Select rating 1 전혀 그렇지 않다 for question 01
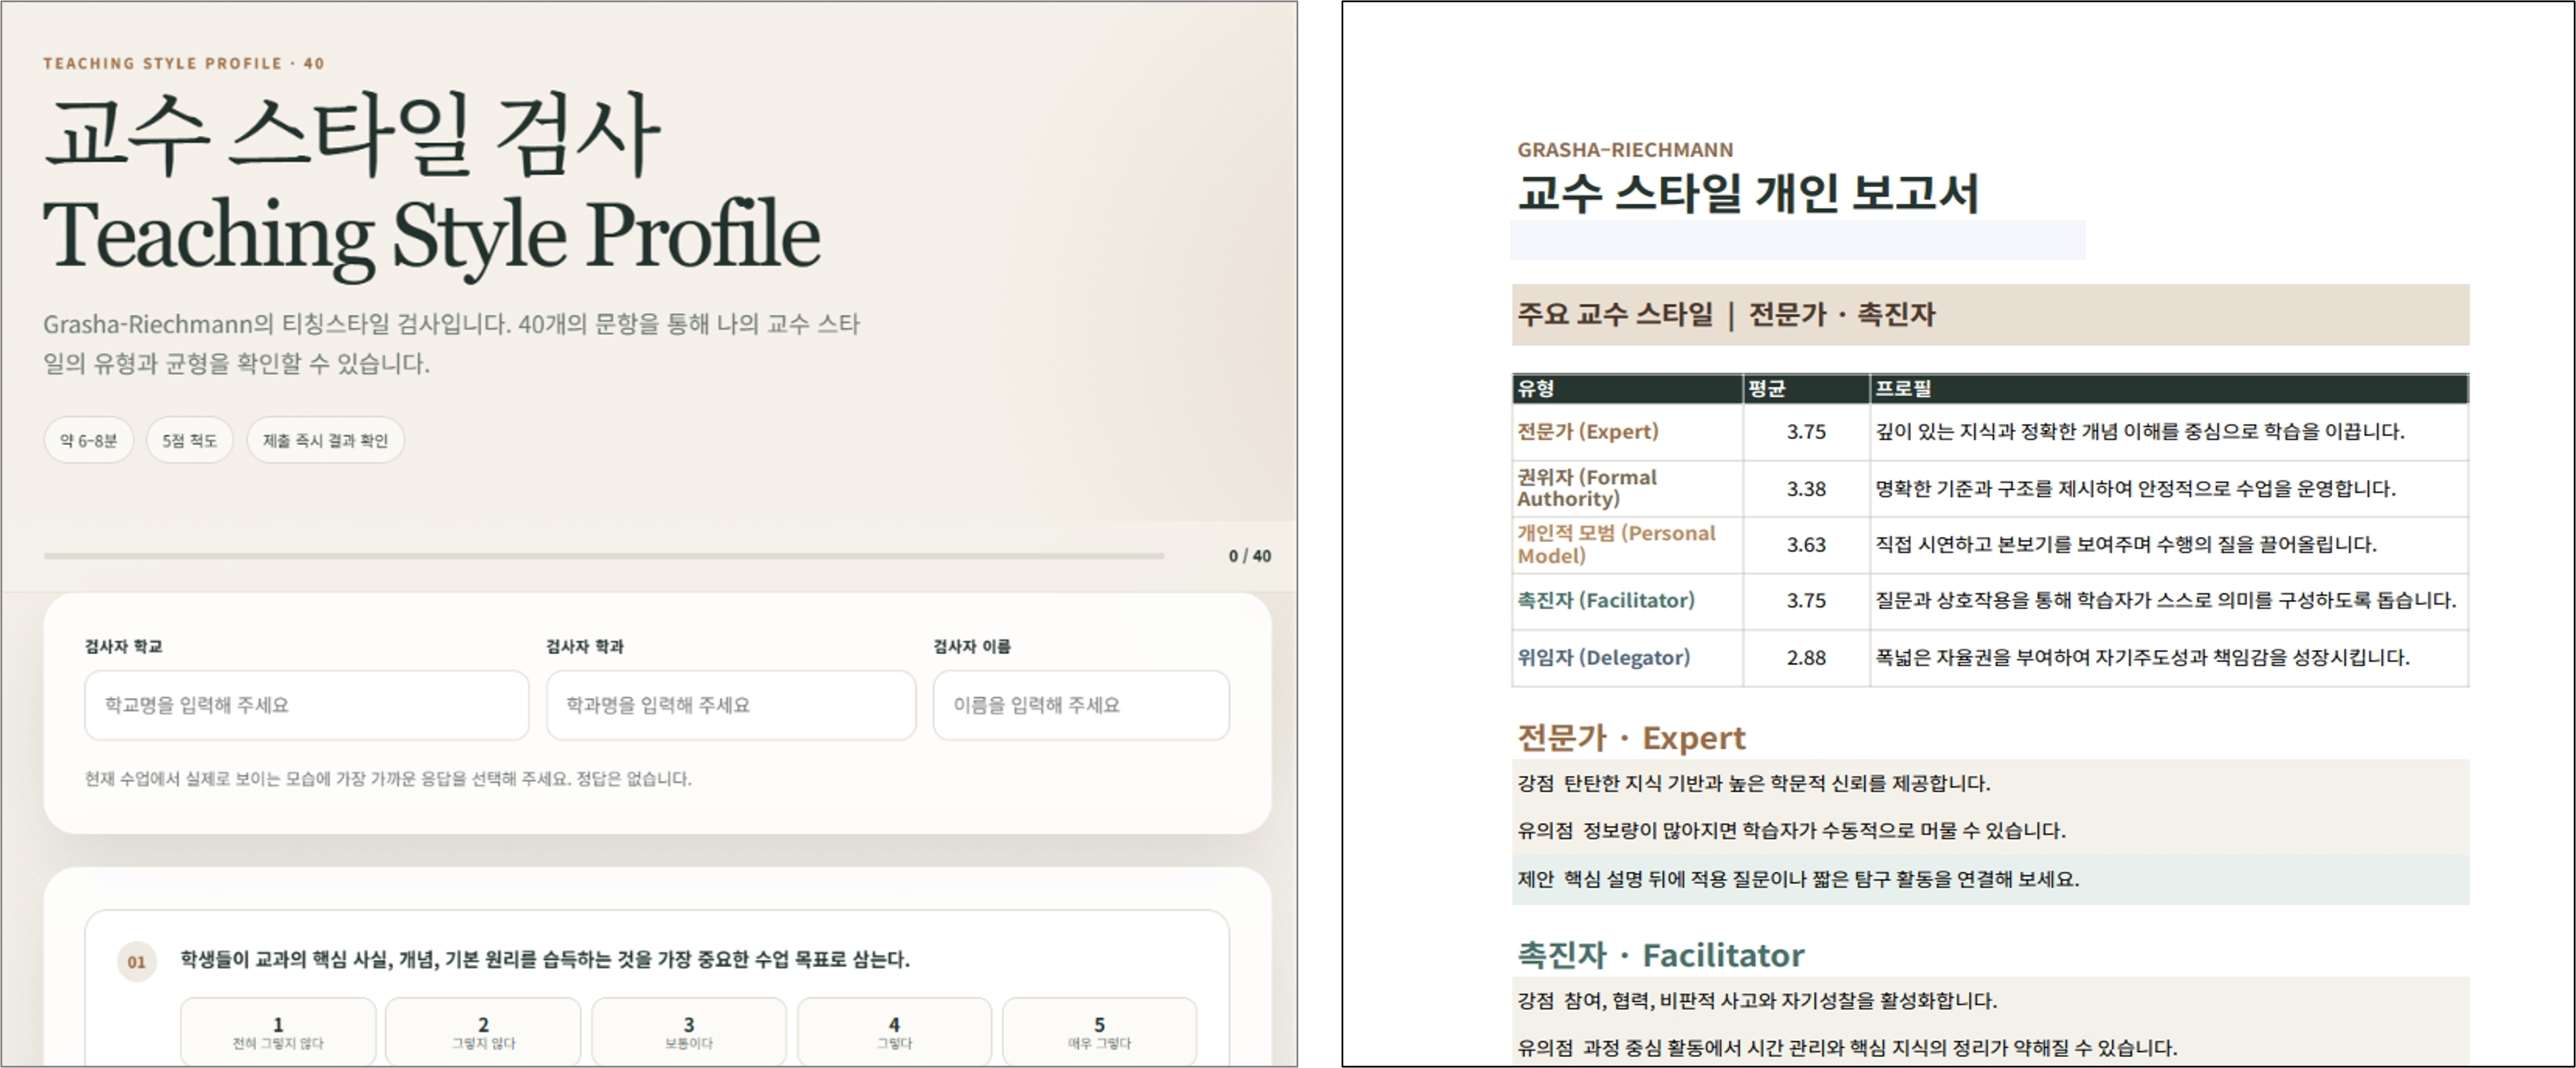2576x1068 pixels. [x=278, y=1031]
